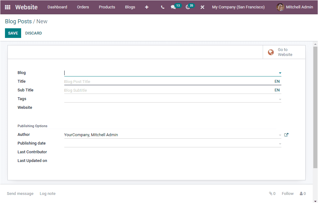The width and height of the screenshot is (318, 203).
Task: Navigate to the Orders menu
Action: (x=83, y=7)
